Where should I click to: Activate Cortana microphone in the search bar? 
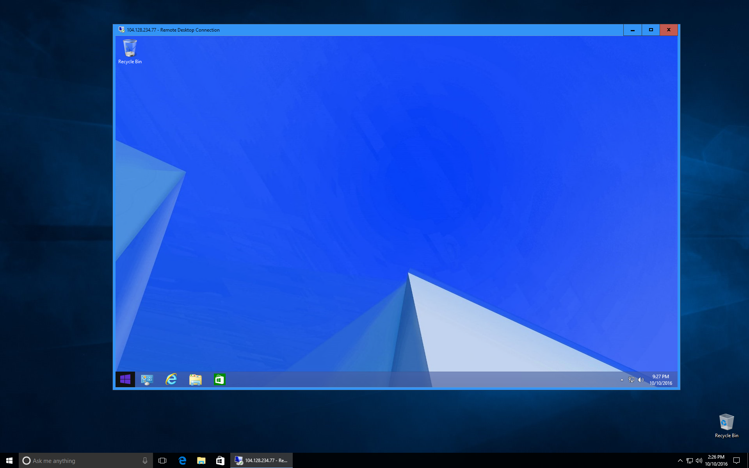click(145, 460)
